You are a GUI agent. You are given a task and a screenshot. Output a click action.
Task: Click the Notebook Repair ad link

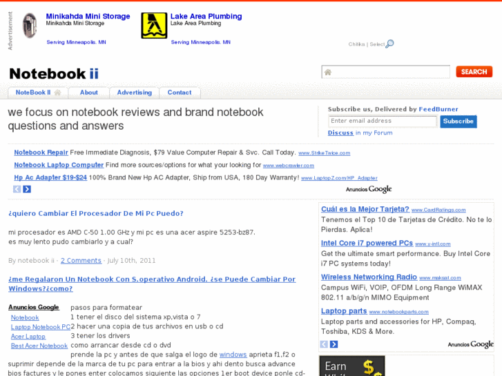(41, 152)
